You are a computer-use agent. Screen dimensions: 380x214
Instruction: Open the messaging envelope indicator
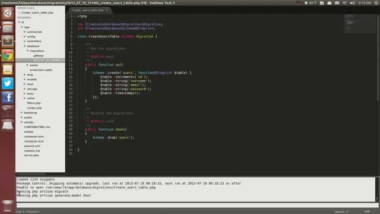337,3
